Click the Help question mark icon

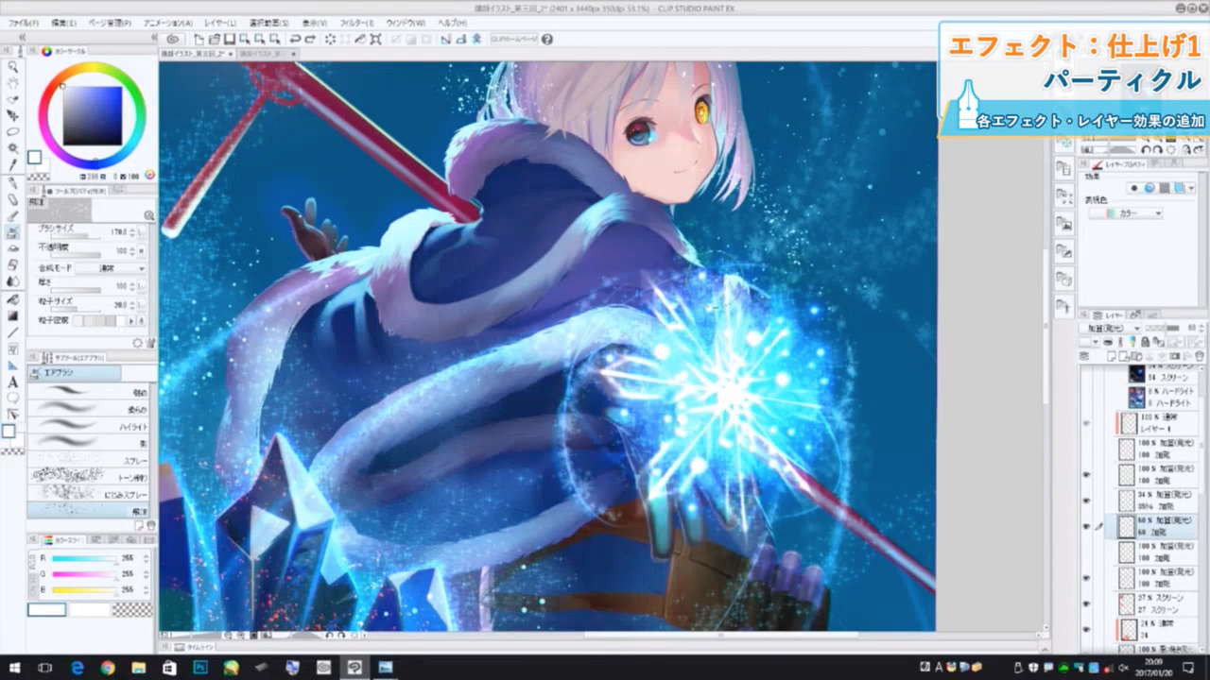(546, 40)
